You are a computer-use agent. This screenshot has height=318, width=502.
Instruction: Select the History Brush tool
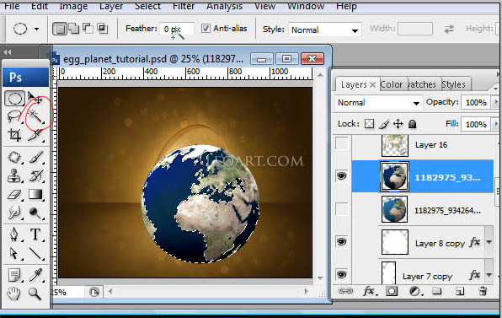[x=35, y=176]
